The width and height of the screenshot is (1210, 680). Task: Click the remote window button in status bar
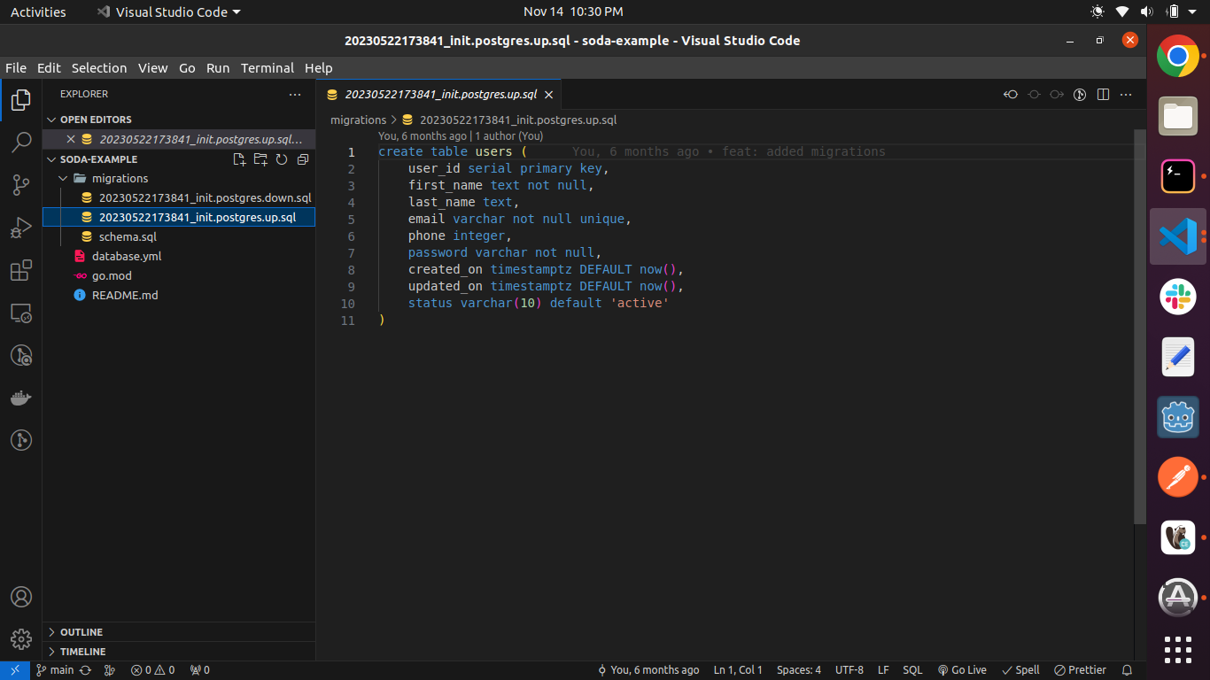pos(15,670)
